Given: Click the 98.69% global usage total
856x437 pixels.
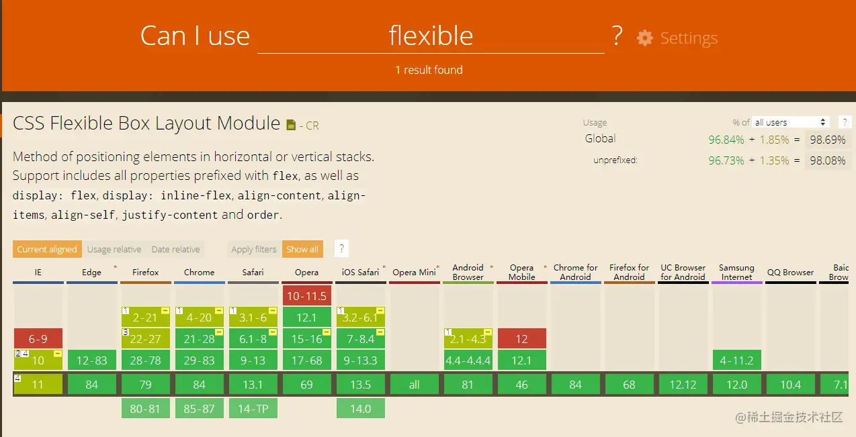Looking at the screenshot, I should pyautogui.click(x=828, y=140).
